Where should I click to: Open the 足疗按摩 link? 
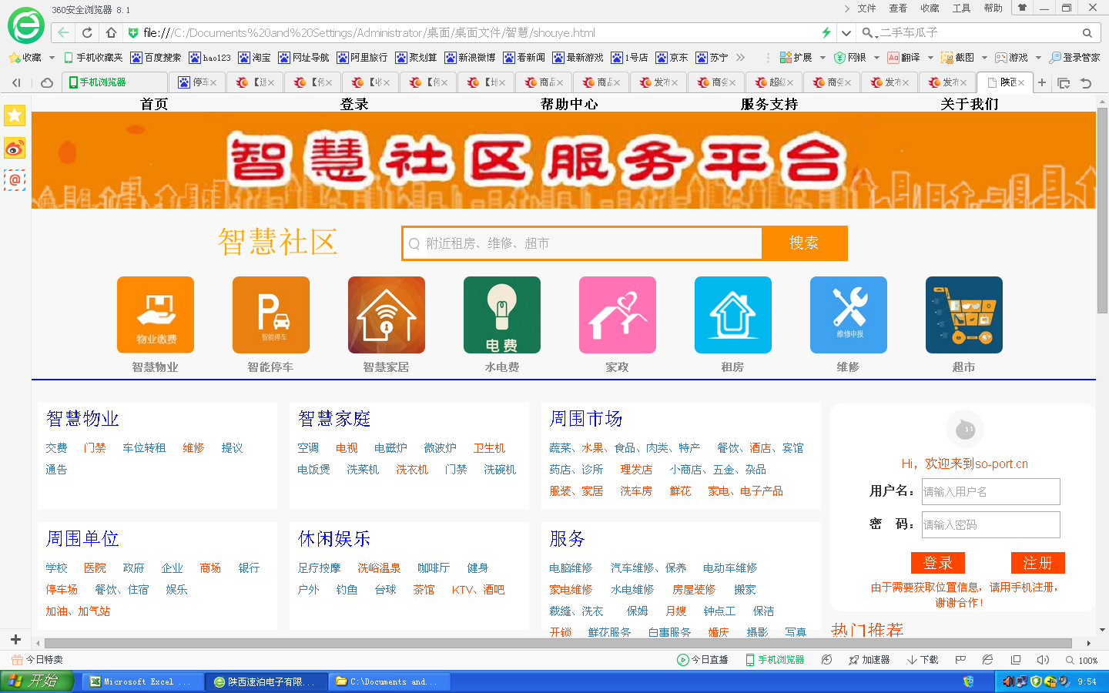(x=319, y=568)
